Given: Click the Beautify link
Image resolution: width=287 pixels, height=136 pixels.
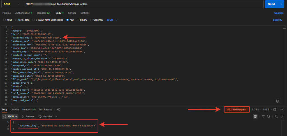Looking at the screenshot, I should (x=277, y=20).
